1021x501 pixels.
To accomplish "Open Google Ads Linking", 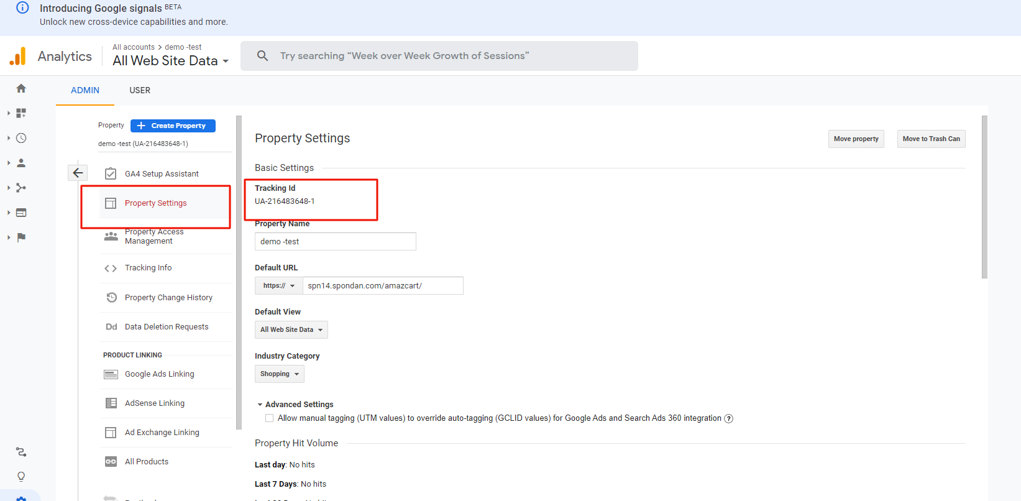I will [x=165, y=374].
